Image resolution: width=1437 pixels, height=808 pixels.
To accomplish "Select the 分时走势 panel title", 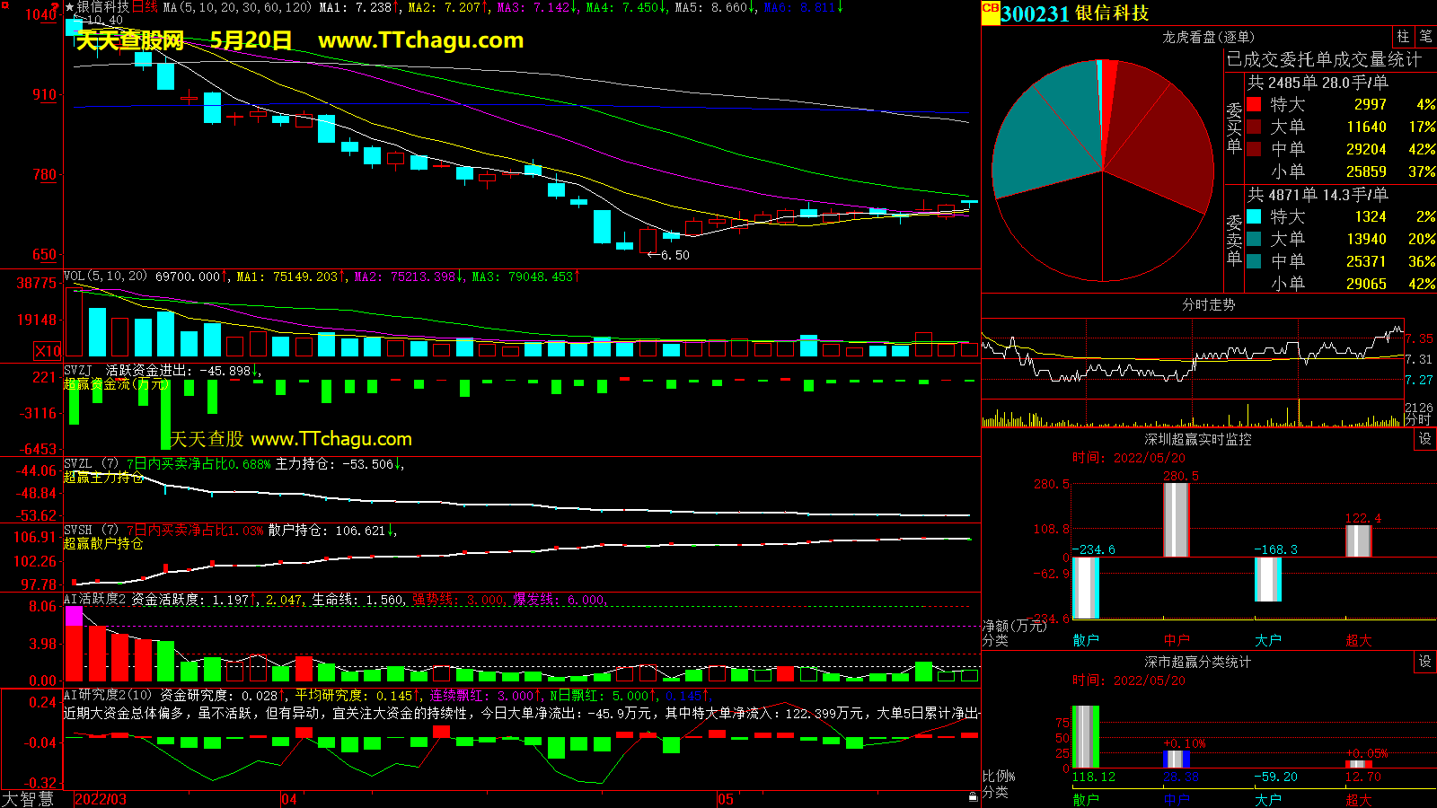I will pos(1208,305).
